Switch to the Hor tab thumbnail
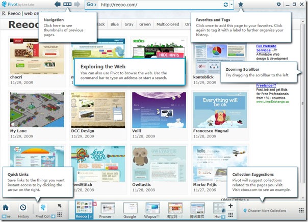 219,208
